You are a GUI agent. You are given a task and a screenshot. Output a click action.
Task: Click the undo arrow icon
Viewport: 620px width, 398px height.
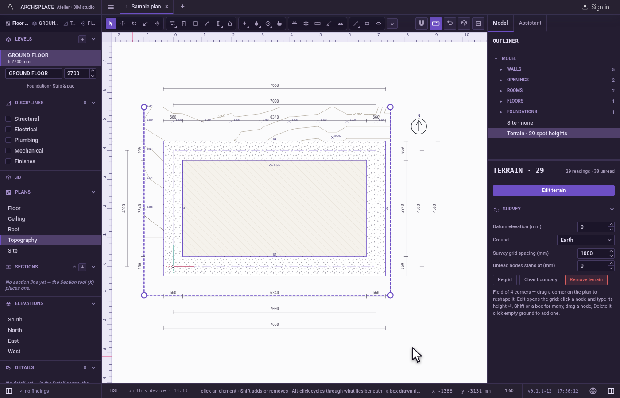point(450,23)
